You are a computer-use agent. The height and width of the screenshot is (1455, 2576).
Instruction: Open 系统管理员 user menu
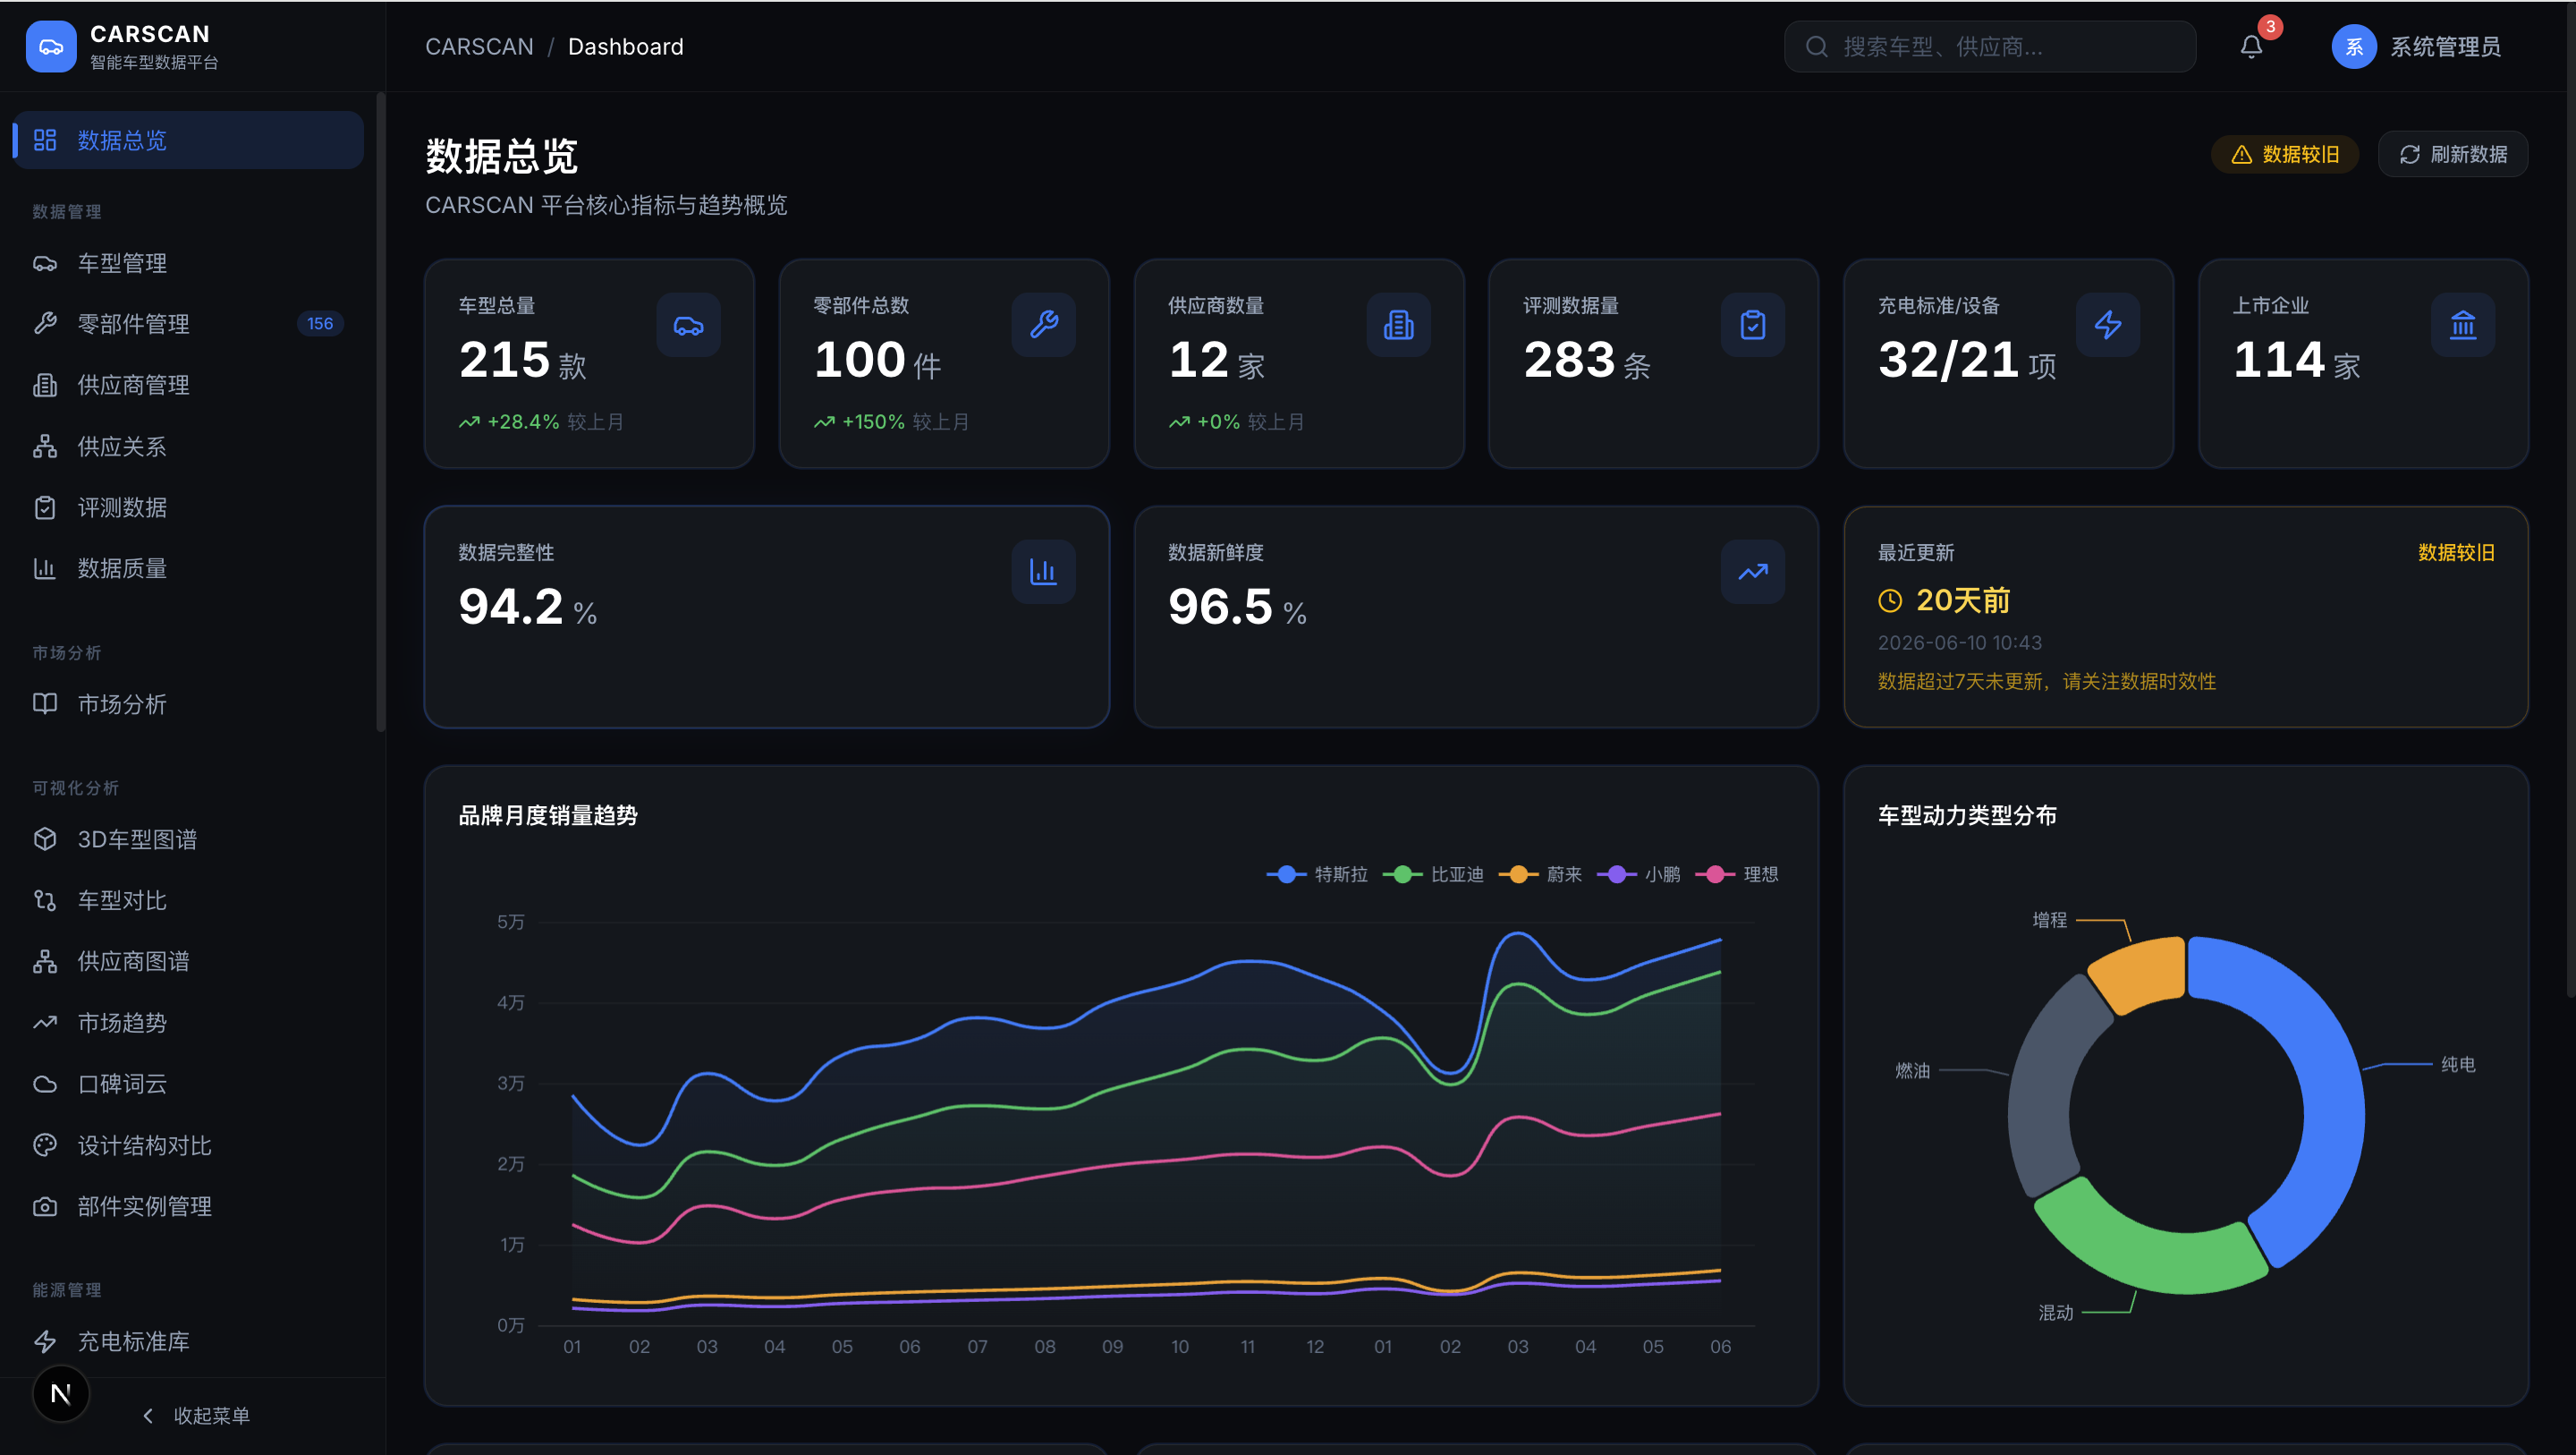tap(2418, 47)
